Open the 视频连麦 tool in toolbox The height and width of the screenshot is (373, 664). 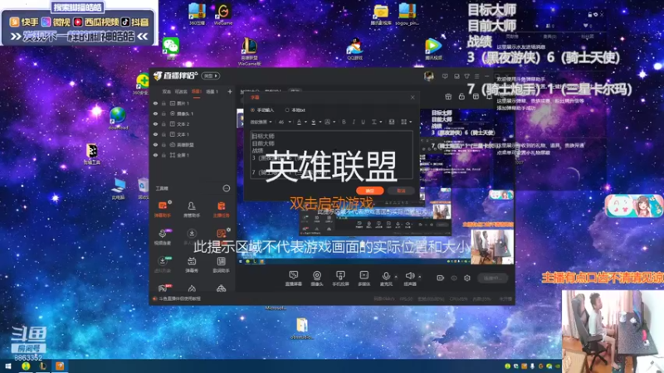click(x=163, y=237)
